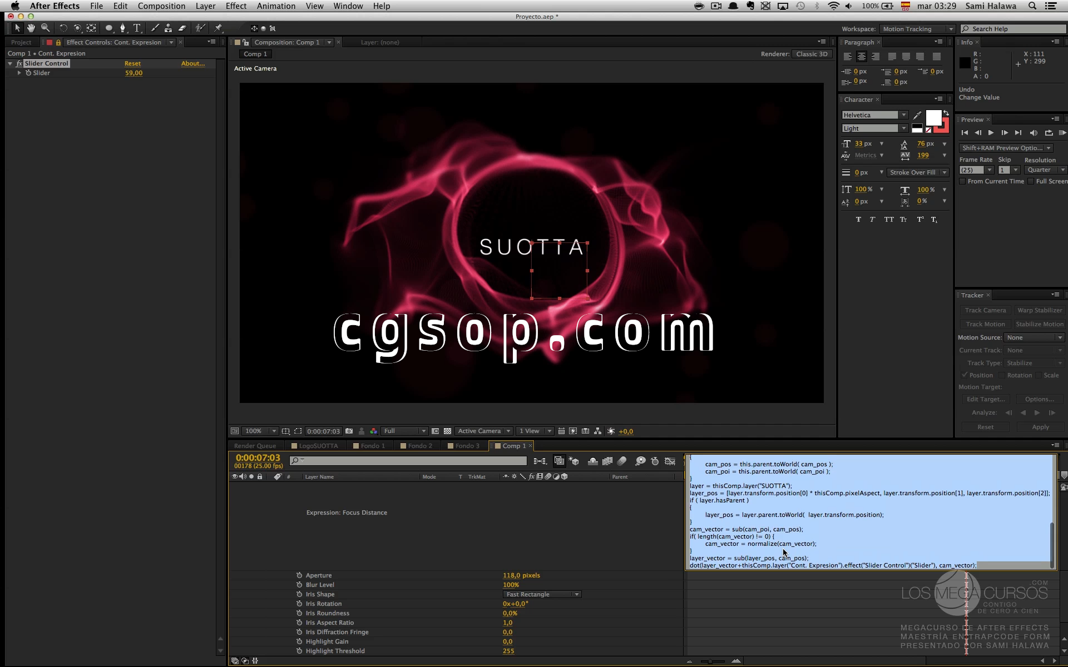Open the Graph Editor button in timeline
The height and width of the screenshot is (667, 1068).
pyautogui.click(x=670, y=461)
